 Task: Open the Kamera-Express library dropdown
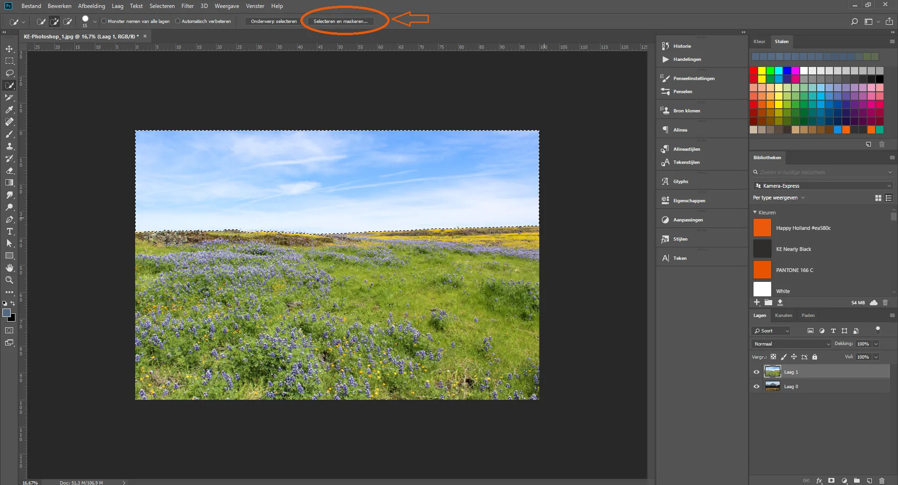click(x=823, y=186)
